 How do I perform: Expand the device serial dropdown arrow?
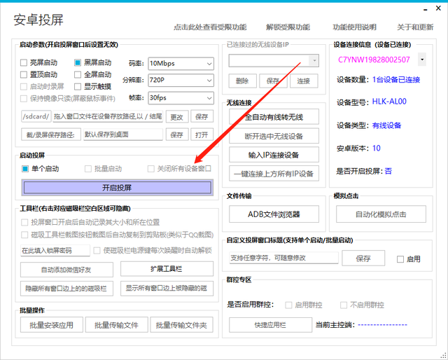click(421, 60)
